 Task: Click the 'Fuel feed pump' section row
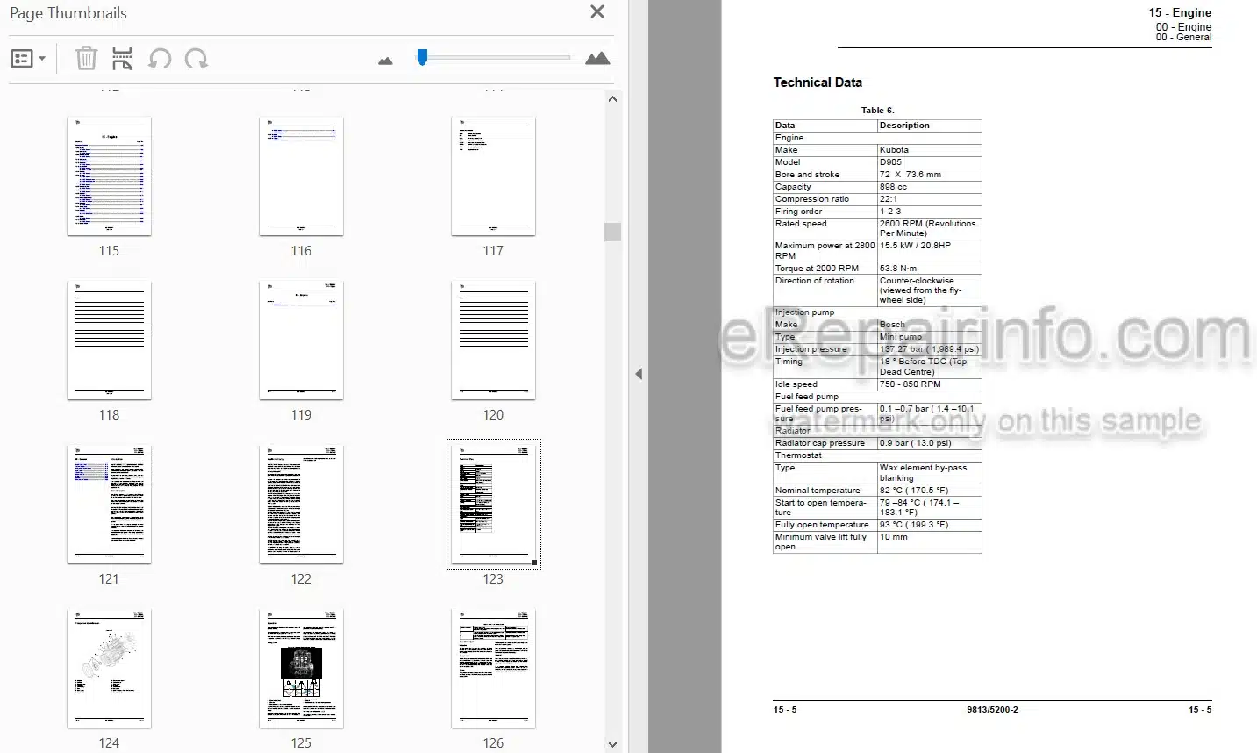tap(877, 397)
